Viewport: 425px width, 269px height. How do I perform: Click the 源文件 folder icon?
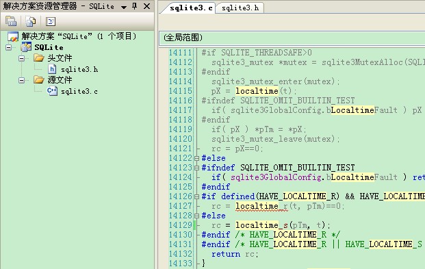pyautogui.click(x=39, y=79)
